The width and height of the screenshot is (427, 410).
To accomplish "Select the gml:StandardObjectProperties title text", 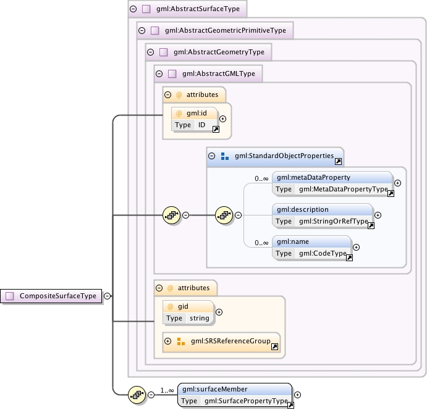I will point(284,156).
